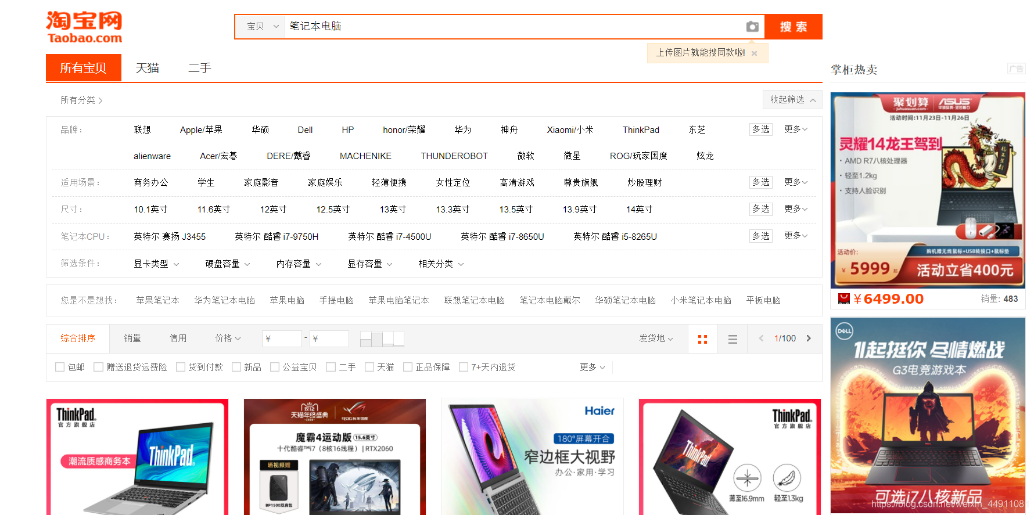Check the 包邮 checkbox
The height and width of the screenshot is (515, 1034).
[60, 368]
